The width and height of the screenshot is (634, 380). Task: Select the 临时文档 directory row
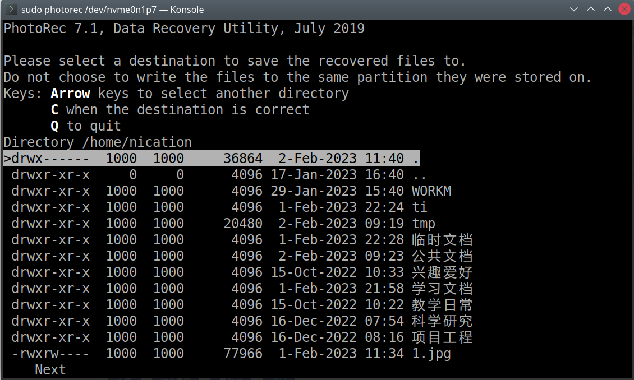242,240
